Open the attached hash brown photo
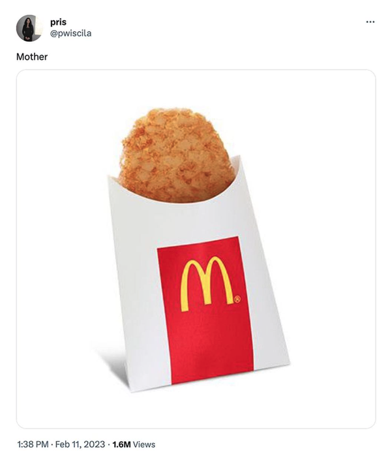This screenshot has height=462, width=390. click(x=196, y=249)
